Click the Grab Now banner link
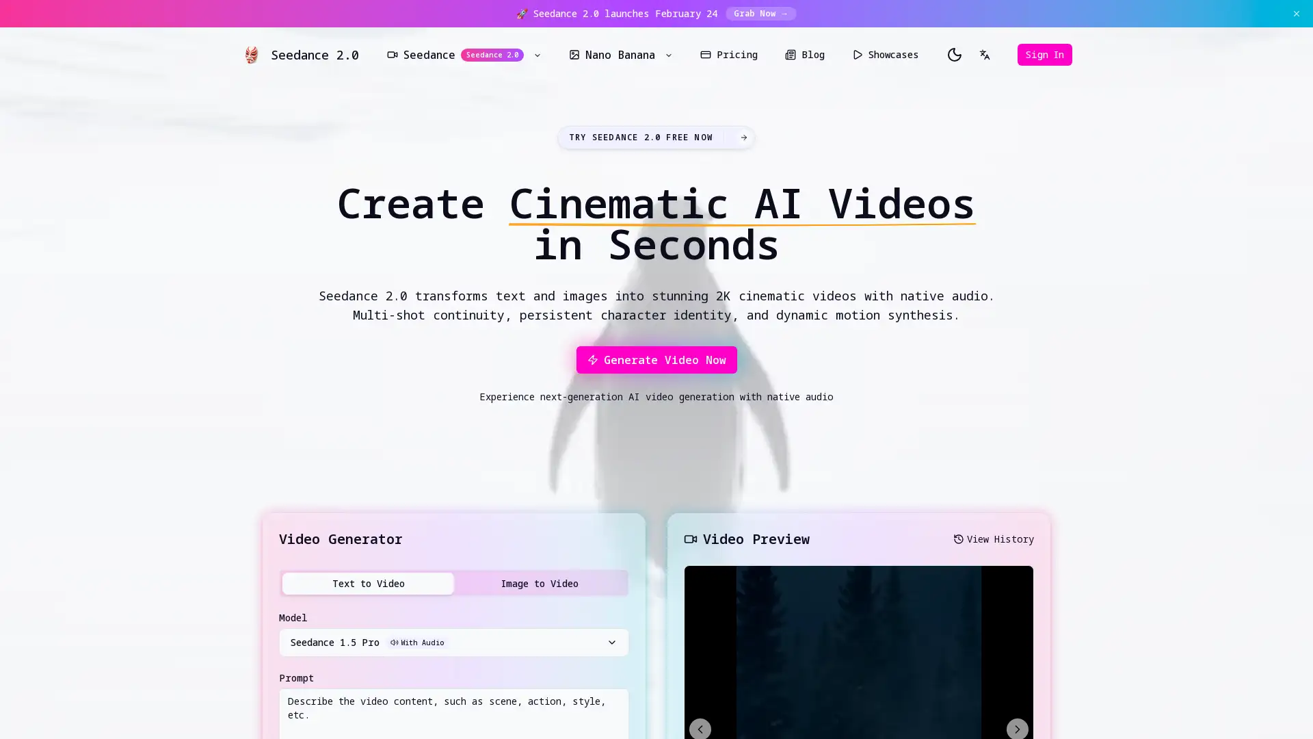This screenshot has width=1313, height=739. pos(760,14)
